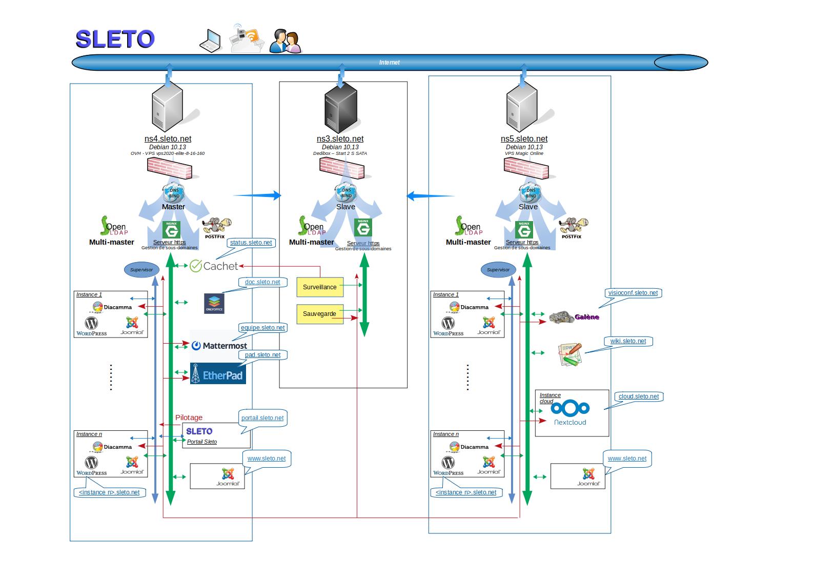The image size is (814, 576).
Task: Open the visioconf.sleto.net link
Action: click(633, 293)
